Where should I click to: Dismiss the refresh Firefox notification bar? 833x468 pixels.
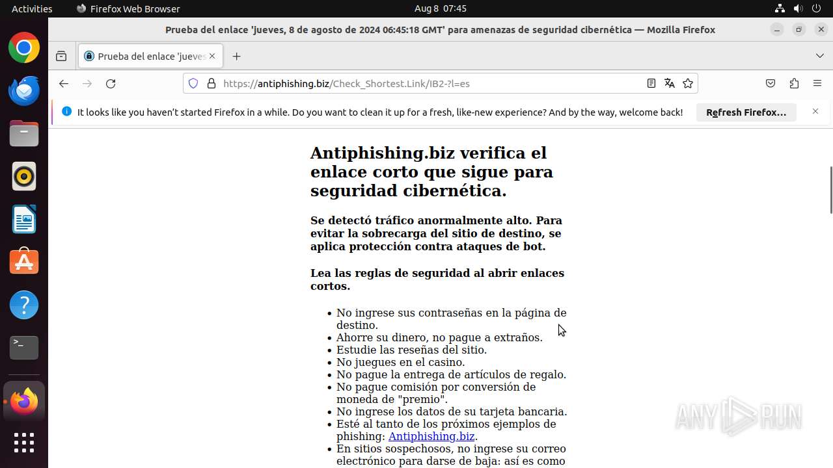815,112
